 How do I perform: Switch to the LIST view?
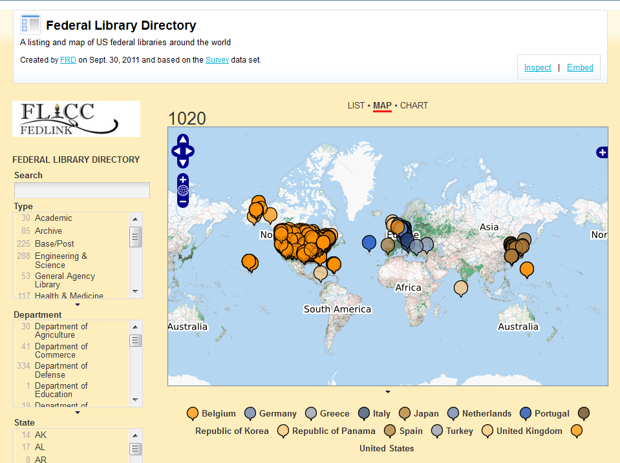356,105
